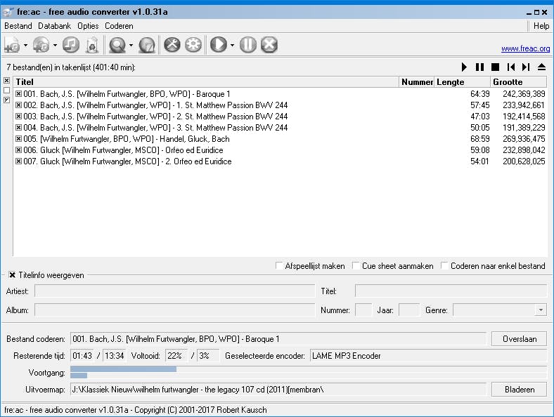Pause encoding with the toolbar pause icon
The image size is (554, 417).
coord(248,45)
